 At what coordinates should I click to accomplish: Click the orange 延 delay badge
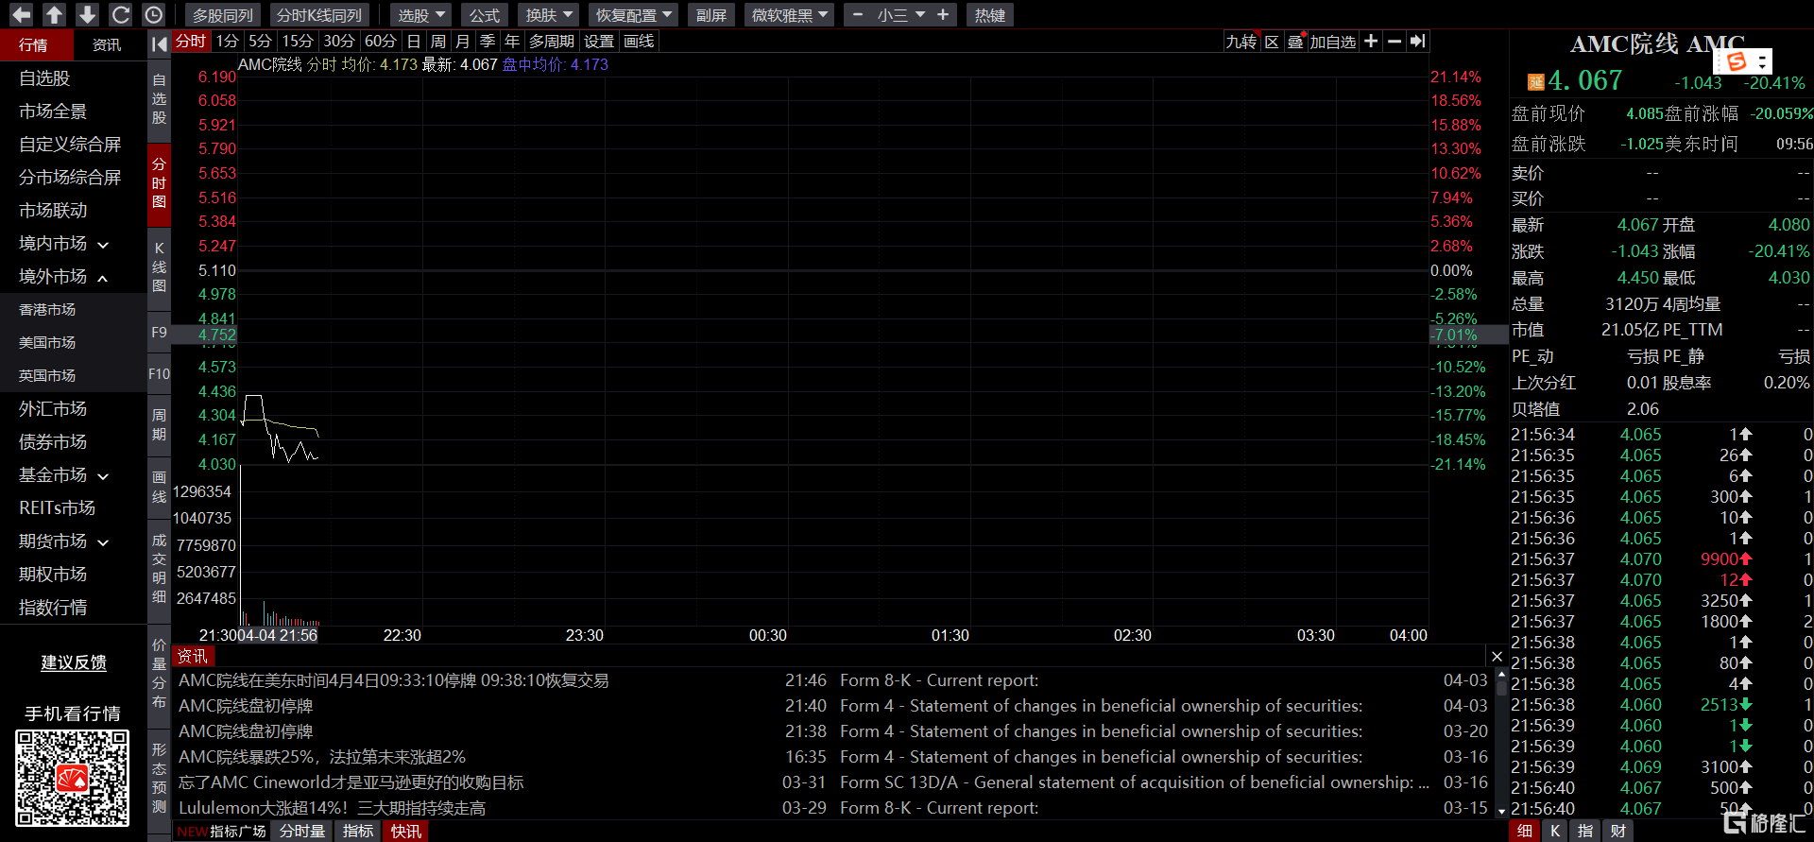pos(1535,82)
